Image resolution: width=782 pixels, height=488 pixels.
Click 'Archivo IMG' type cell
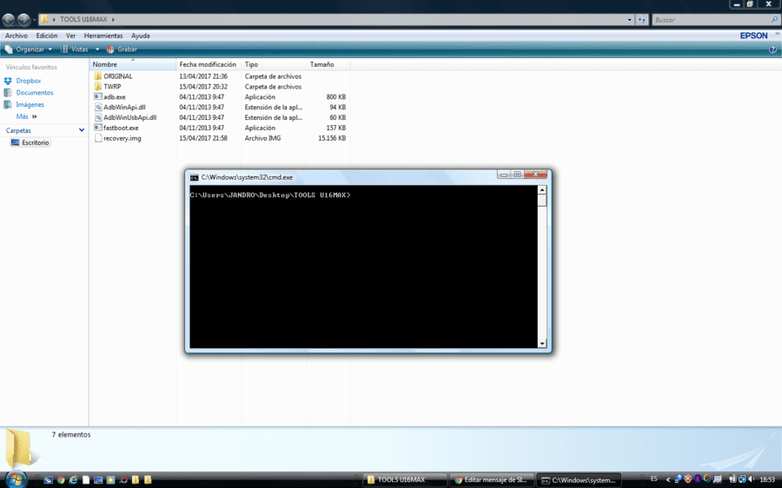tap(262, 138)
